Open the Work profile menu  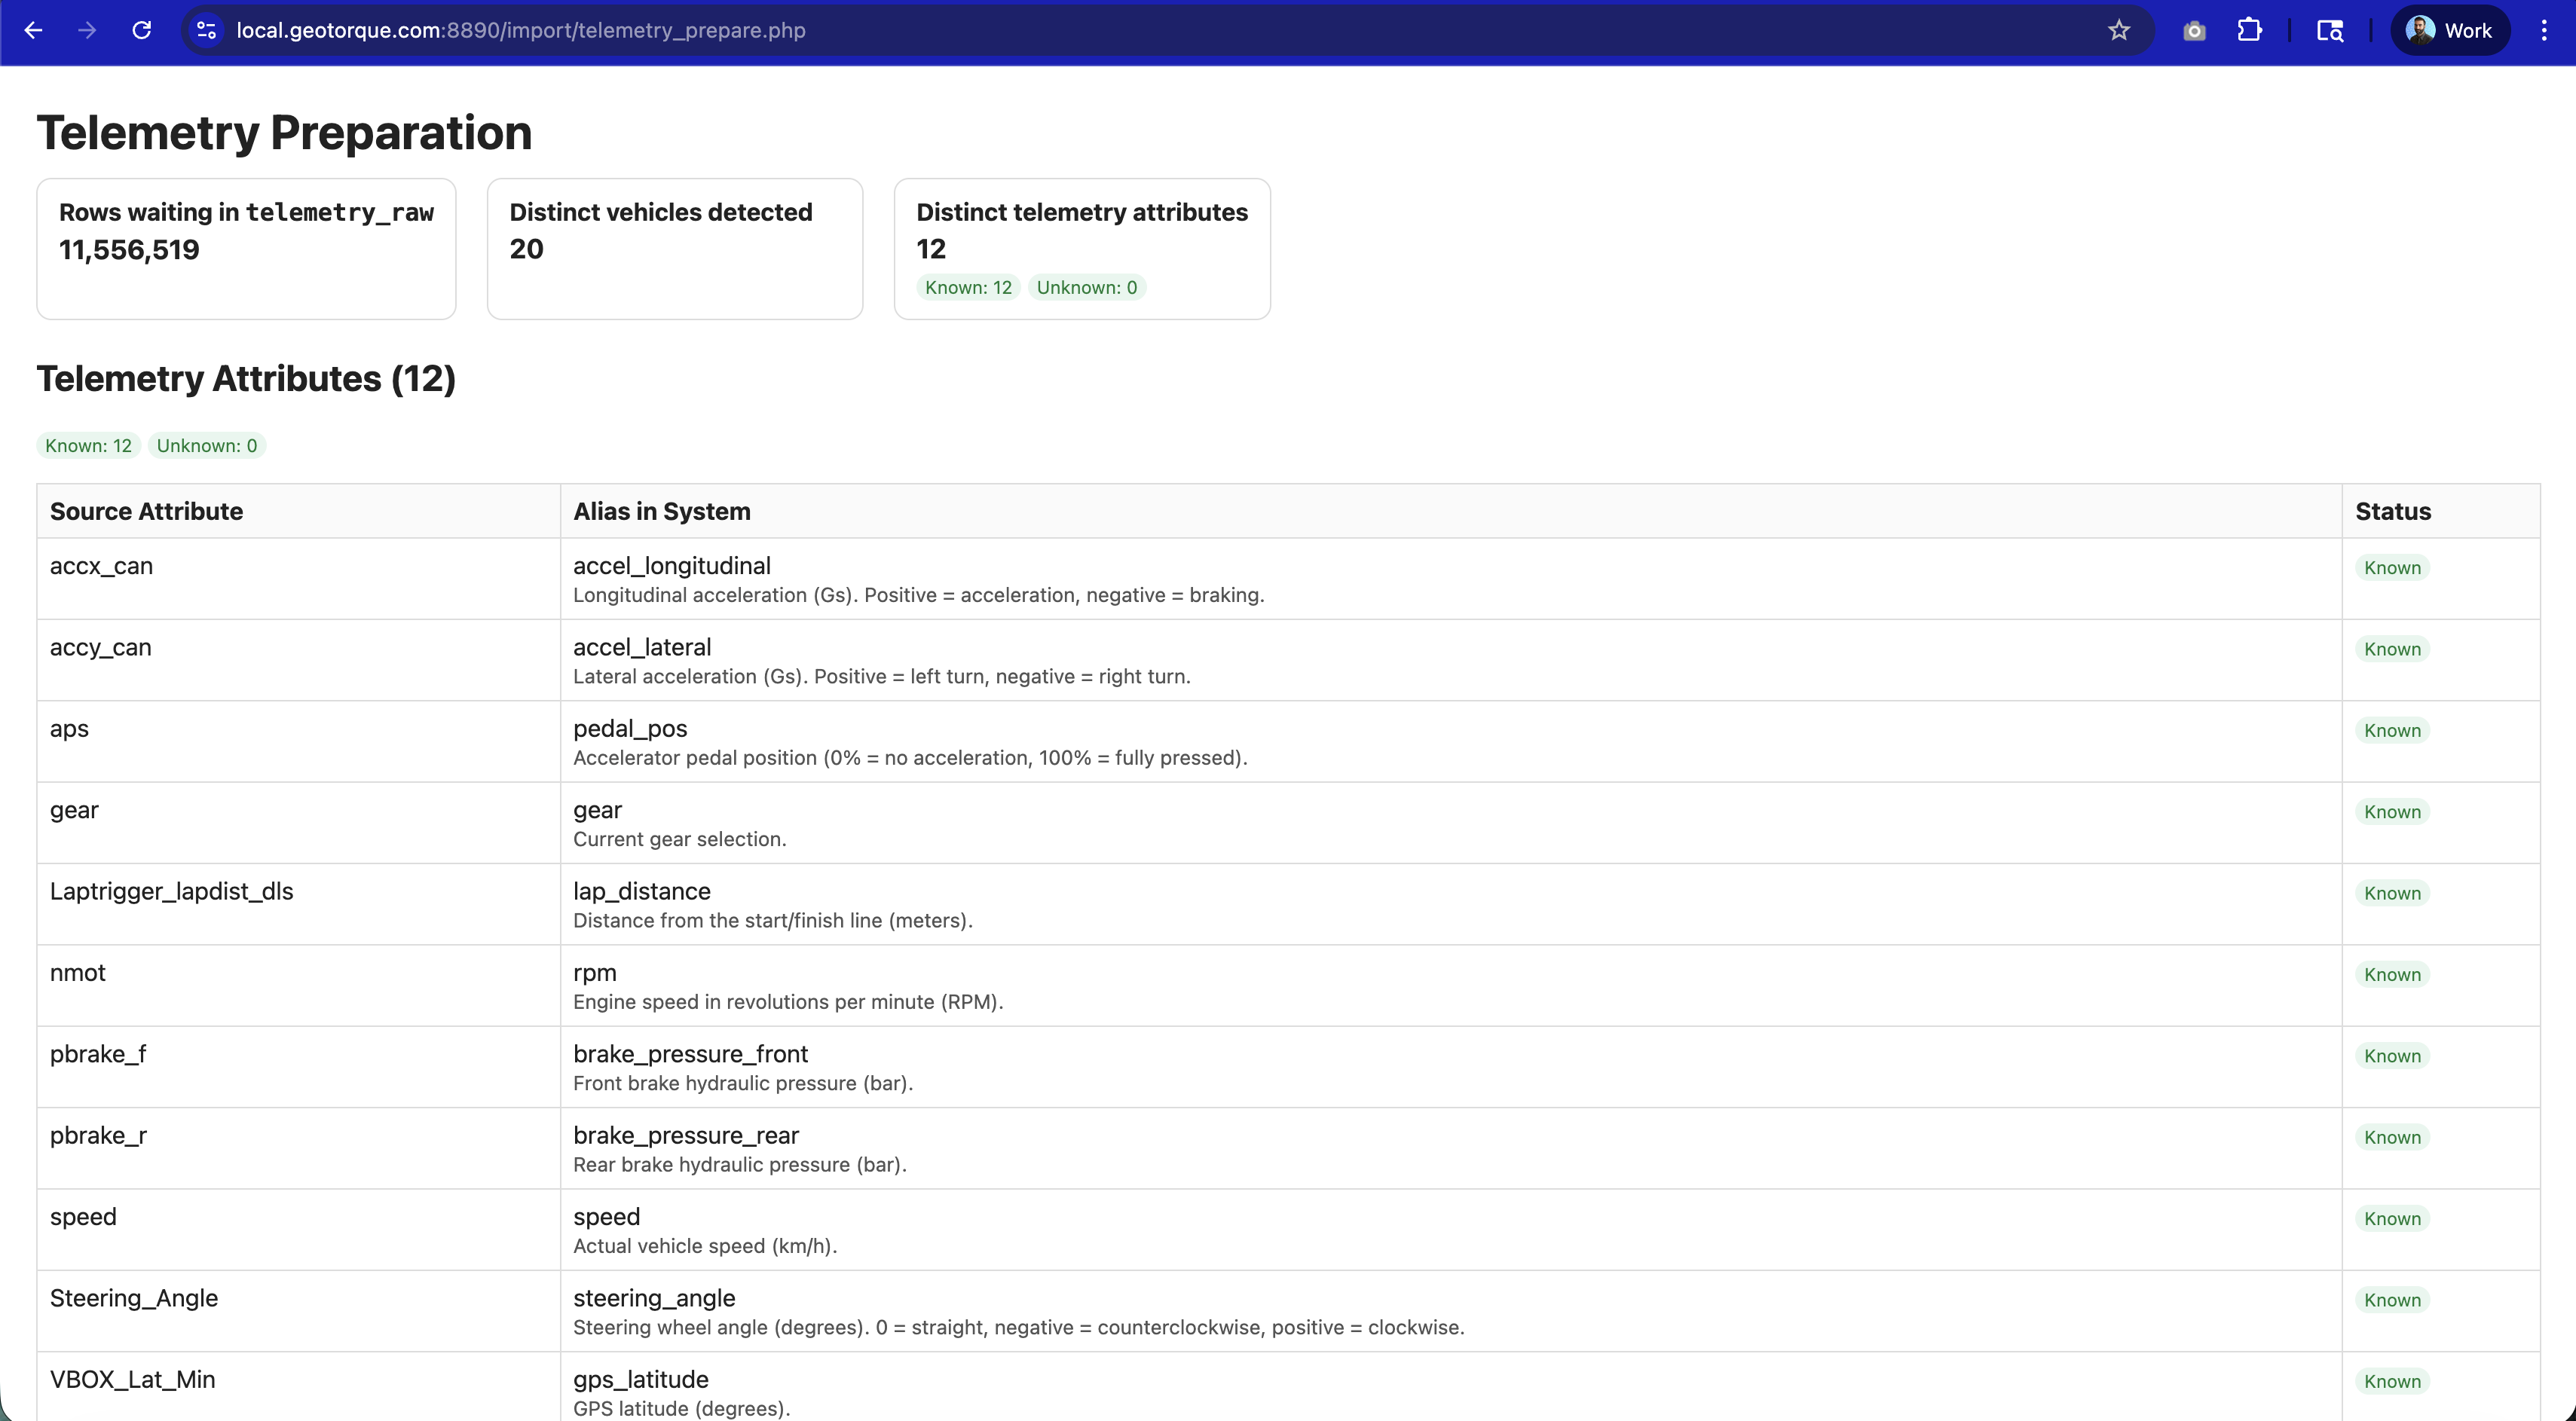coord(2449,30)
